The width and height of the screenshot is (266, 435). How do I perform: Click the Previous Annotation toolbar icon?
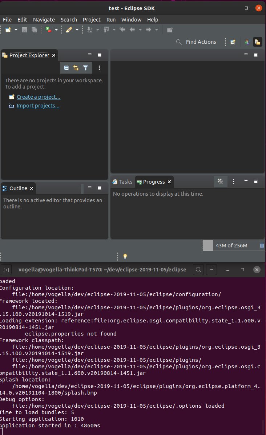click(x=106, y=30)
